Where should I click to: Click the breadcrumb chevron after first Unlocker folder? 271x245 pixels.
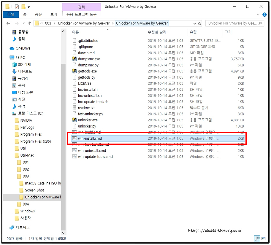112,23
